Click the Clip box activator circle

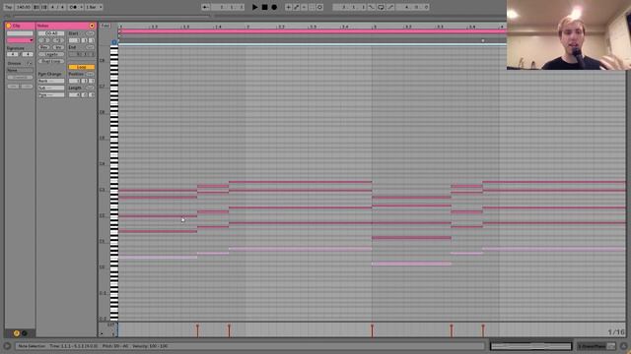tap(9, 26)
